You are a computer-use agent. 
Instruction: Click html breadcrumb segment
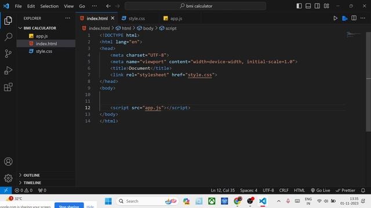point(126,28)
